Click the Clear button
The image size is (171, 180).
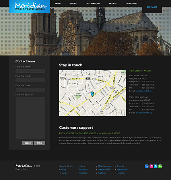point(28,143)
